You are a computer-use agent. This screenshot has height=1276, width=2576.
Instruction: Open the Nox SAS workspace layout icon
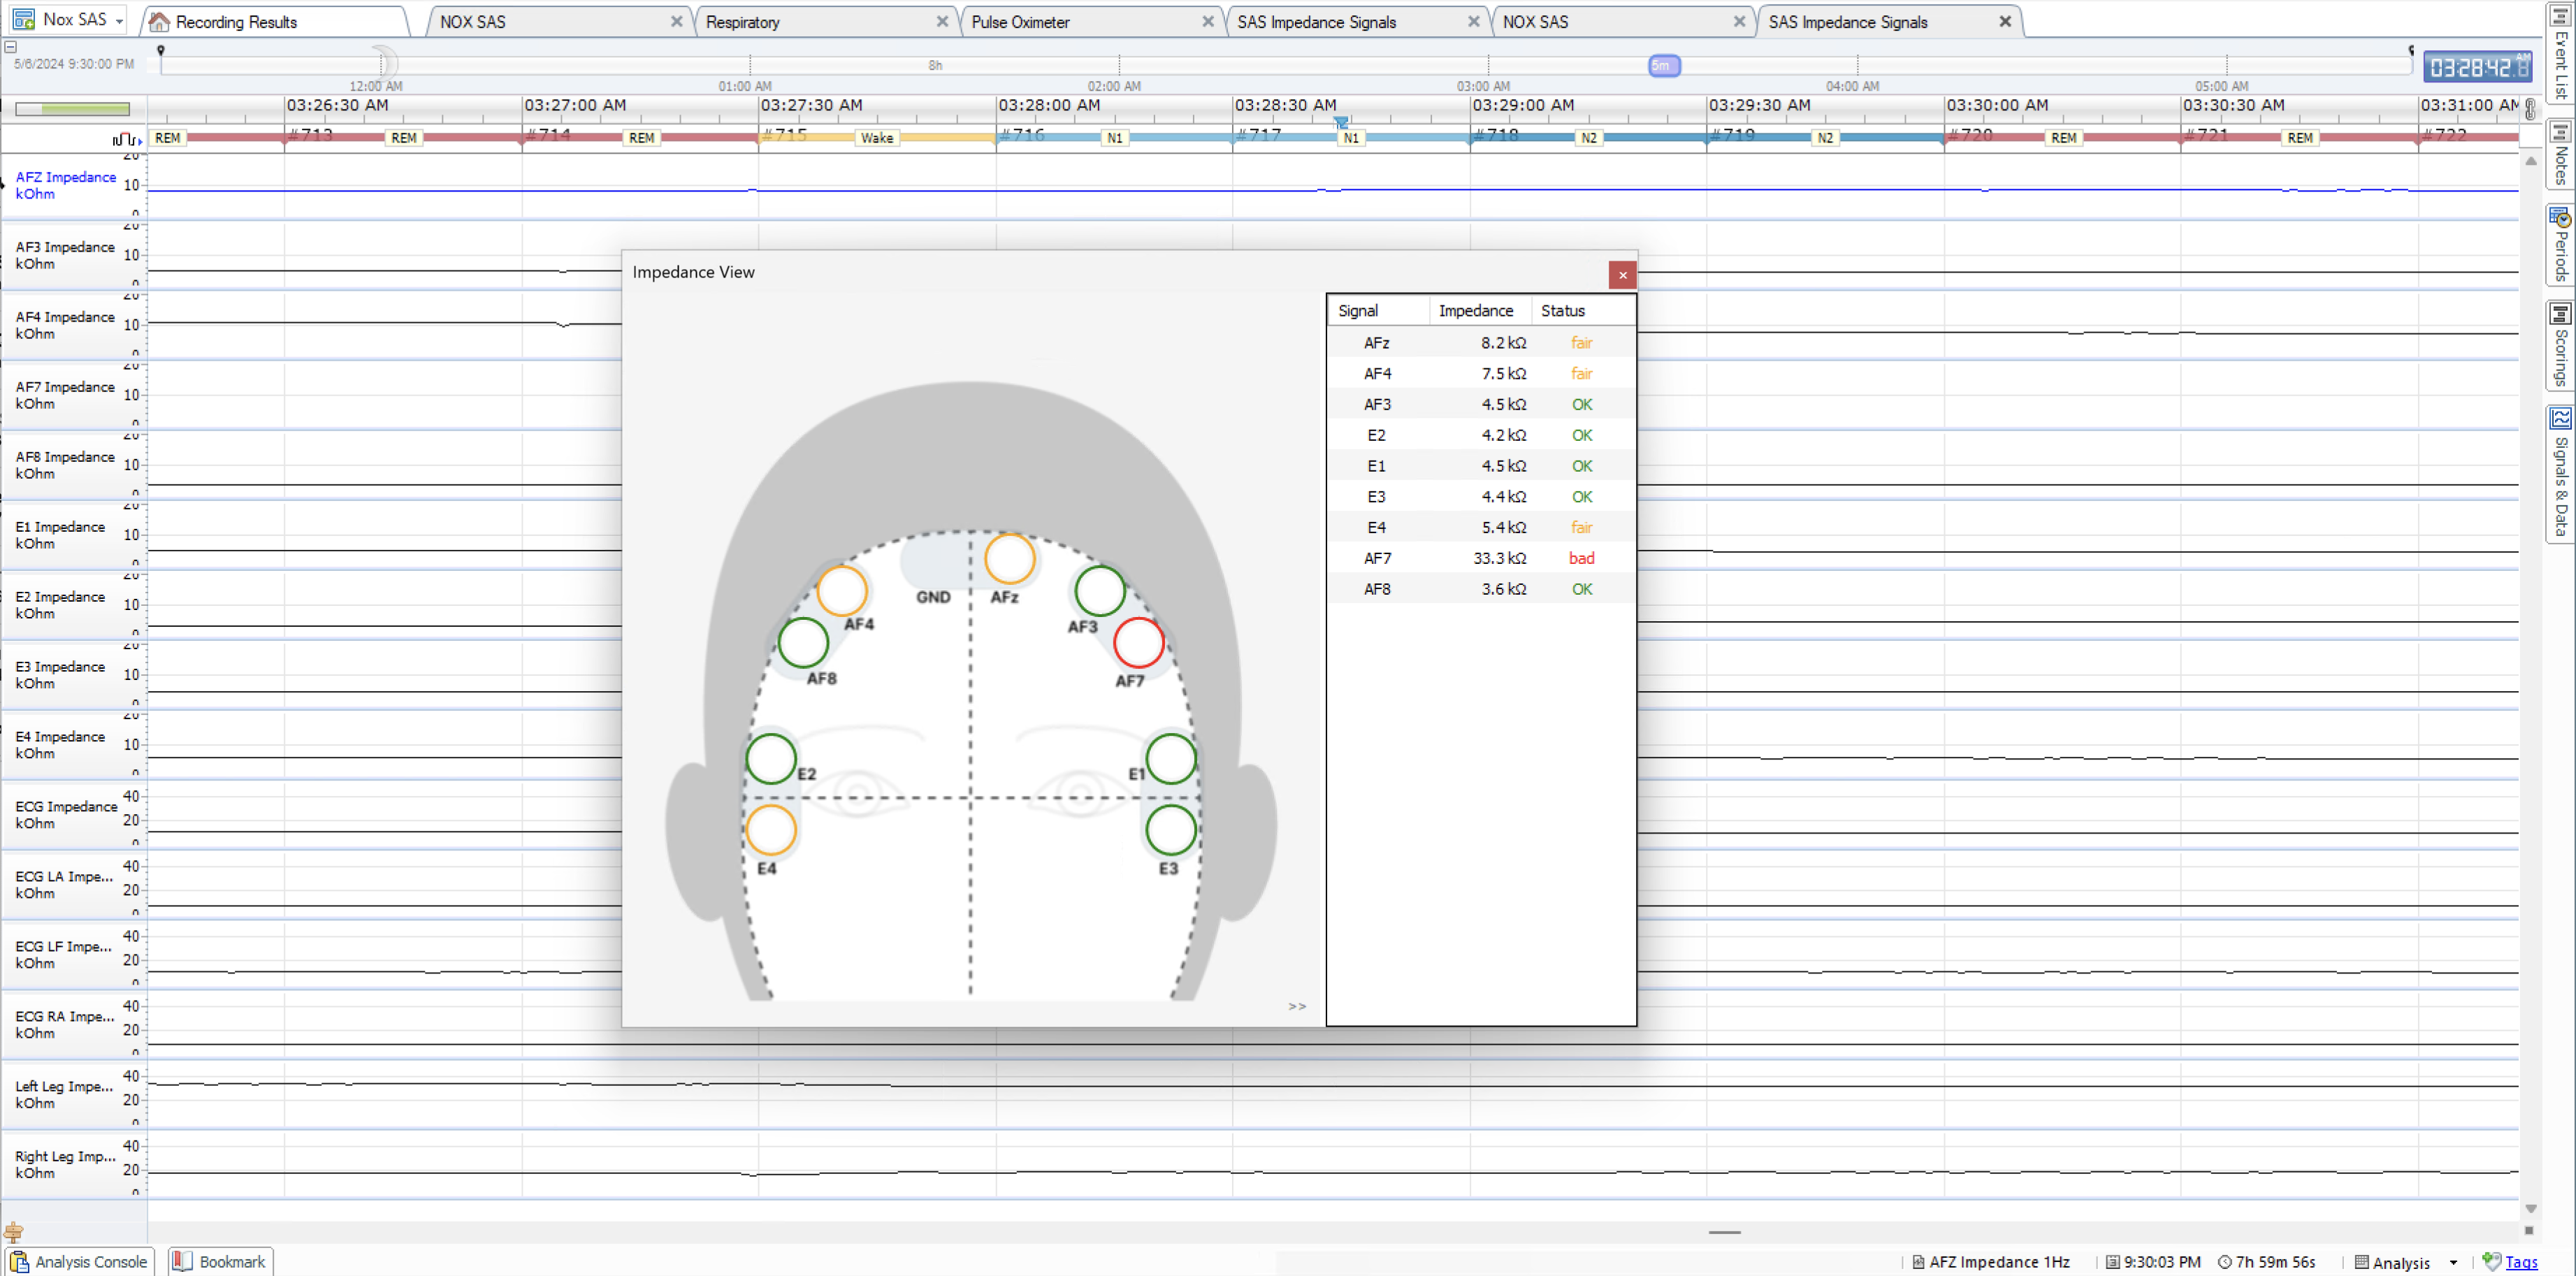[24, 19]
